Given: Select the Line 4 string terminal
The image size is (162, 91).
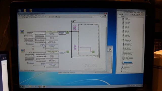Looking at the screenshot, I should pos(75,49).
